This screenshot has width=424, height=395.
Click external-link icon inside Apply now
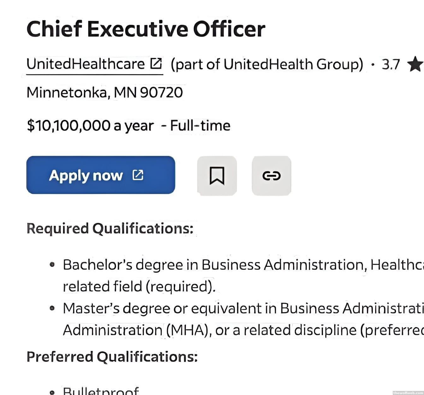tap(138, 175)
